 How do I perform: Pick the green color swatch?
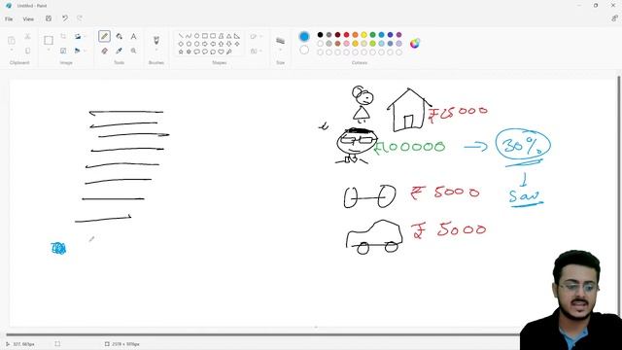pyautogui.click(x=372, y=35)
